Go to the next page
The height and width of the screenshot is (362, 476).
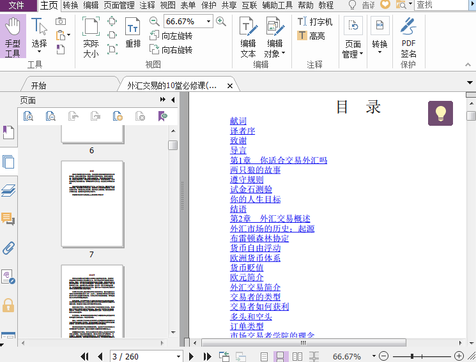191,356
